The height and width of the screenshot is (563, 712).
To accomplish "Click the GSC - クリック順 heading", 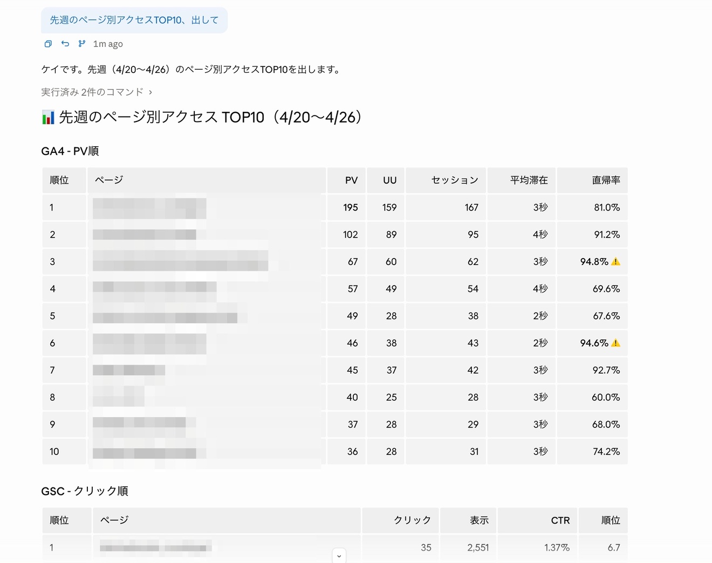I will point(85,491).
